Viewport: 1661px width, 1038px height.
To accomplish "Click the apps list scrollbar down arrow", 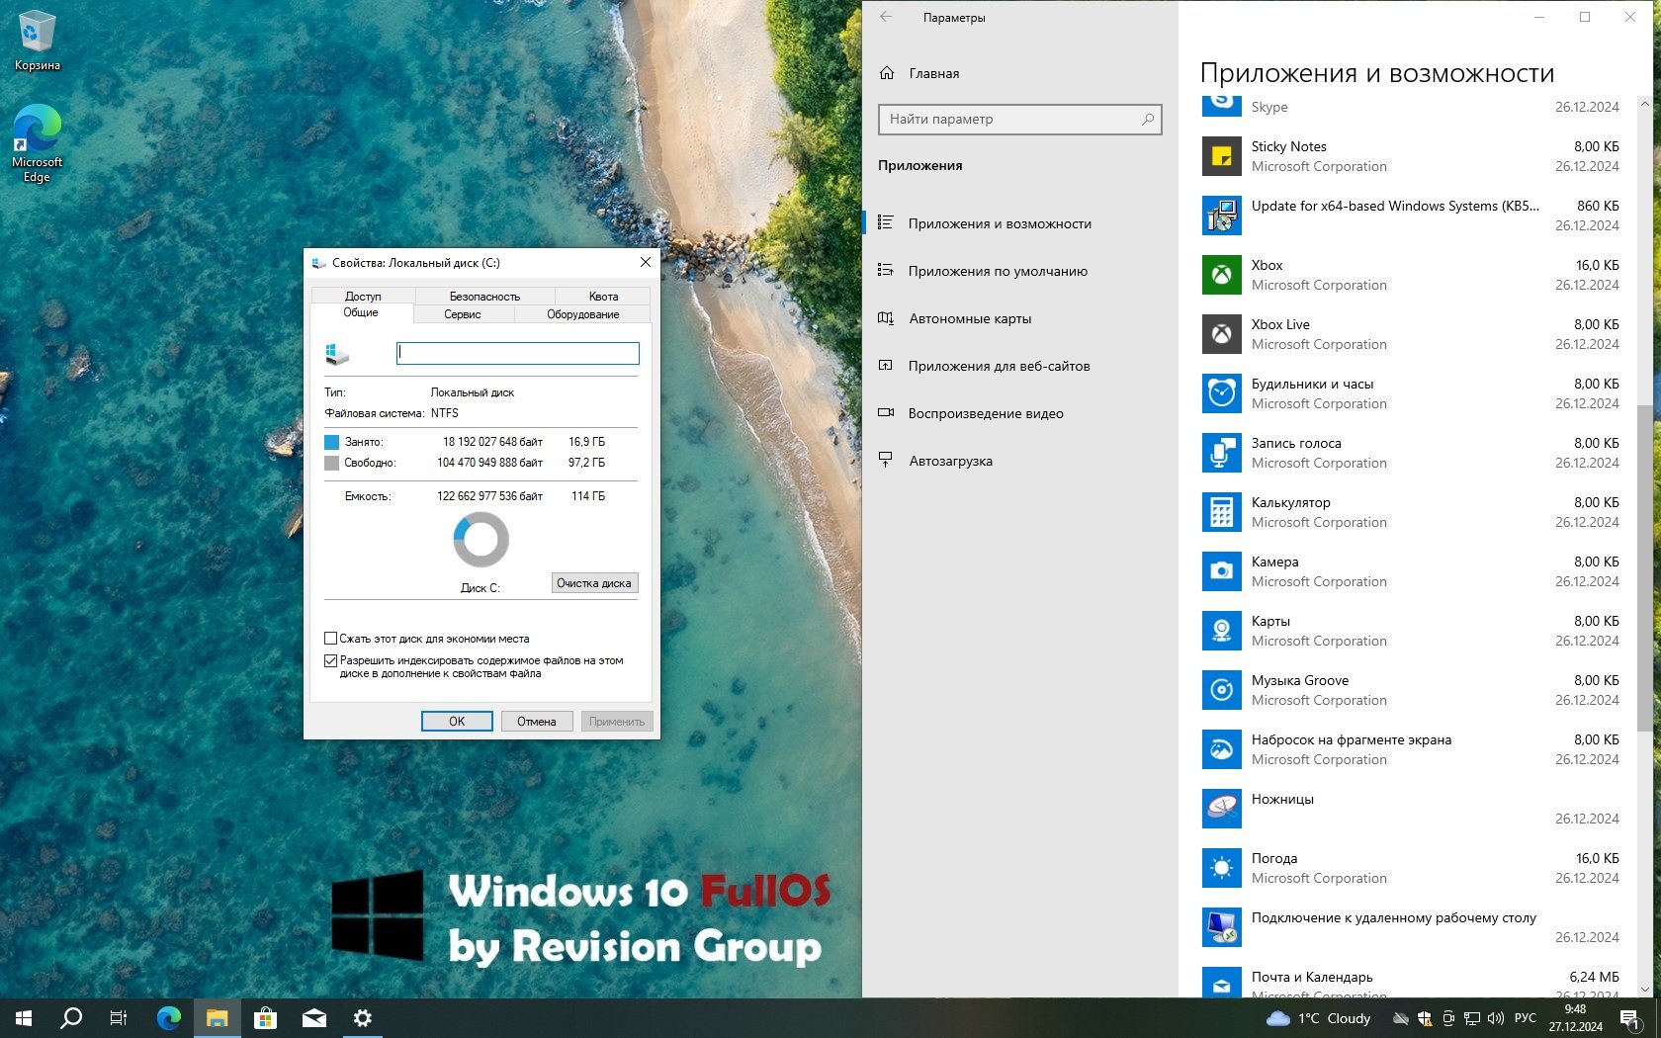I will coord(1644,989).
